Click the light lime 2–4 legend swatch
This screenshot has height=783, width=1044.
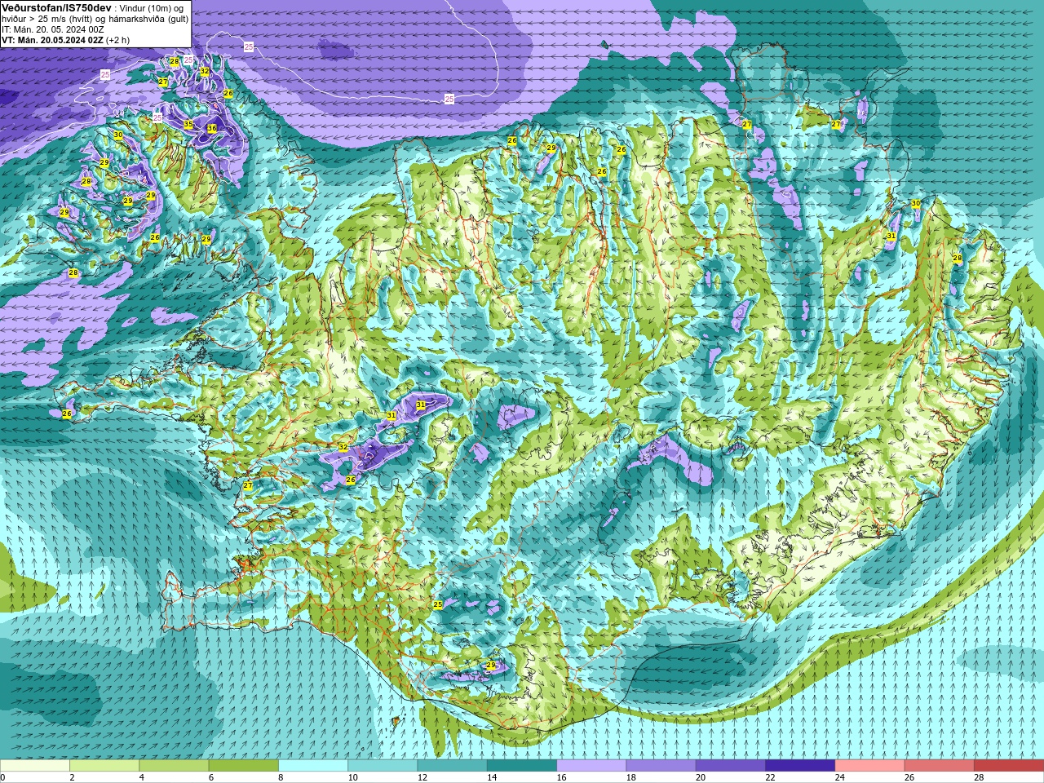pos(104,765)
